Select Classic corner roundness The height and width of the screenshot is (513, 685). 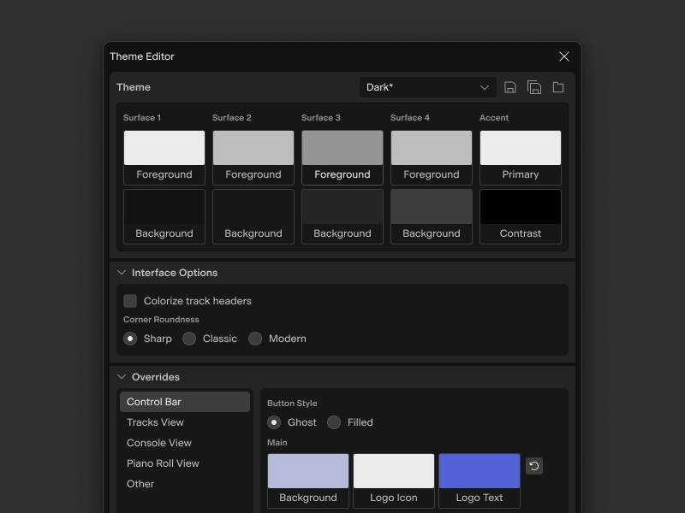coord(189,339)
